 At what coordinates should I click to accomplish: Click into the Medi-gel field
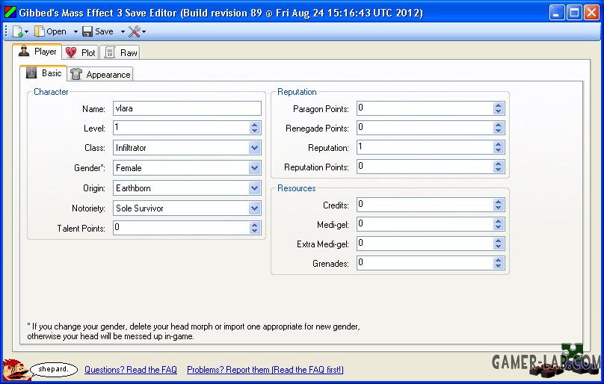[425, 224]
